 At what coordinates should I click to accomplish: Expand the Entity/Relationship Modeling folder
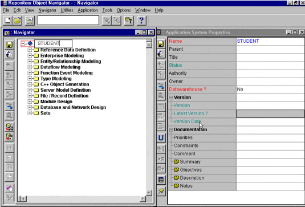pos(30,61)
